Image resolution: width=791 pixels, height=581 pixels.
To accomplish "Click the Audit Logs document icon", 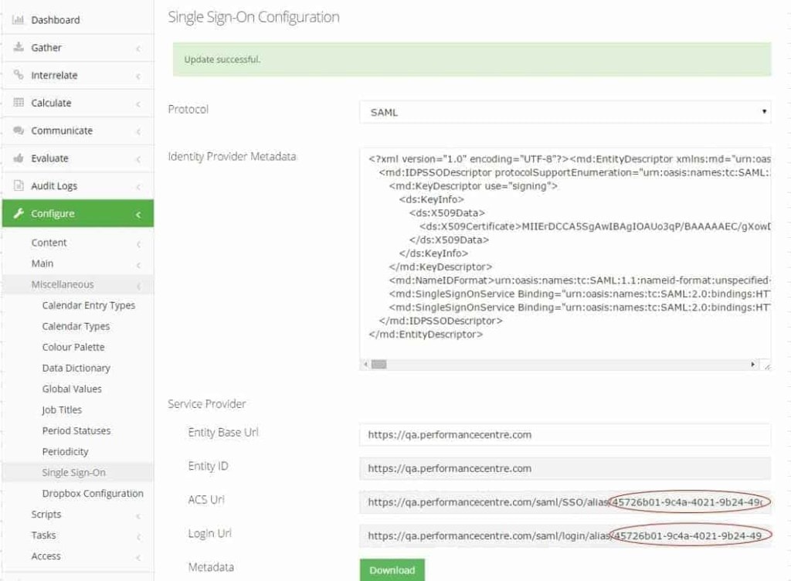I will (x=19, y=185).
